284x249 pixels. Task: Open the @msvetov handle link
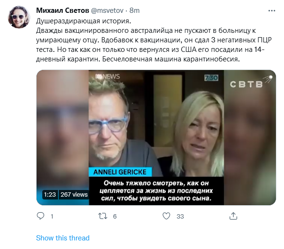[107, 10]
